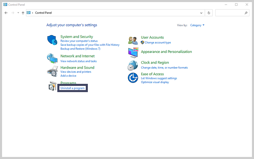Open User Accounts heading
This screenshot has height=159, width=254.
pyautogui.click(x=152, y=38)
